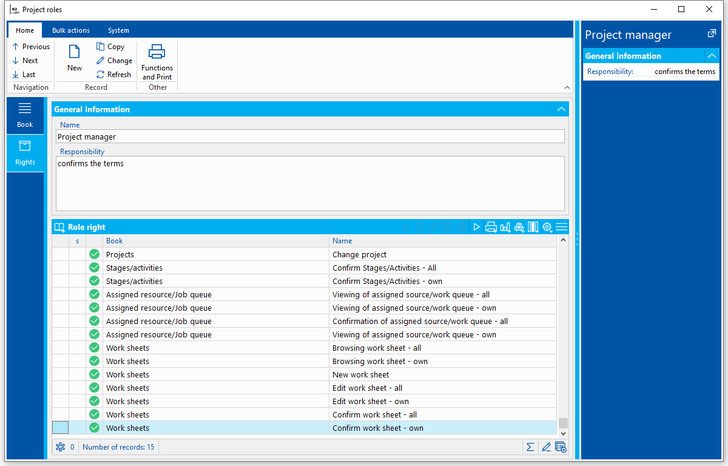Select the 'Change project' cell
Screen dimensions: 728x466
443,254
